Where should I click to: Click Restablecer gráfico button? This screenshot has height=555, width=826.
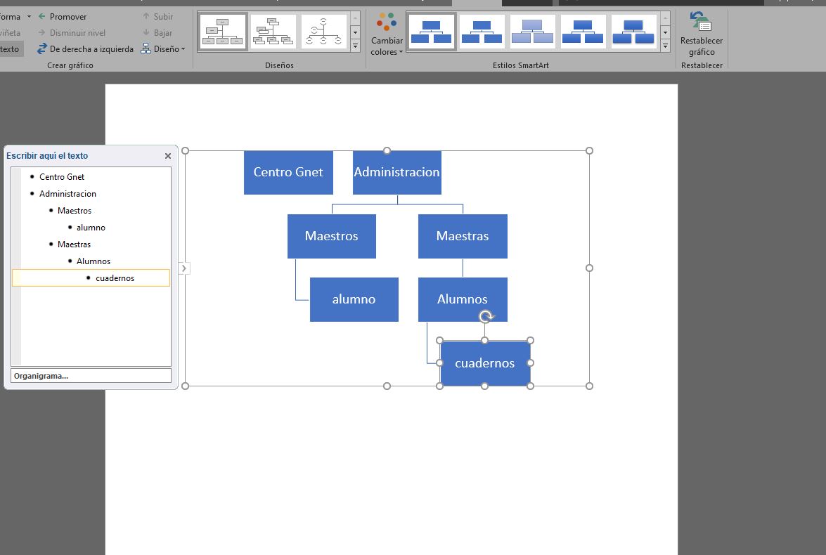[701, 34]
